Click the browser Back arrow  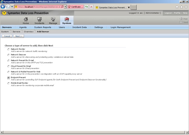[3, 7]
